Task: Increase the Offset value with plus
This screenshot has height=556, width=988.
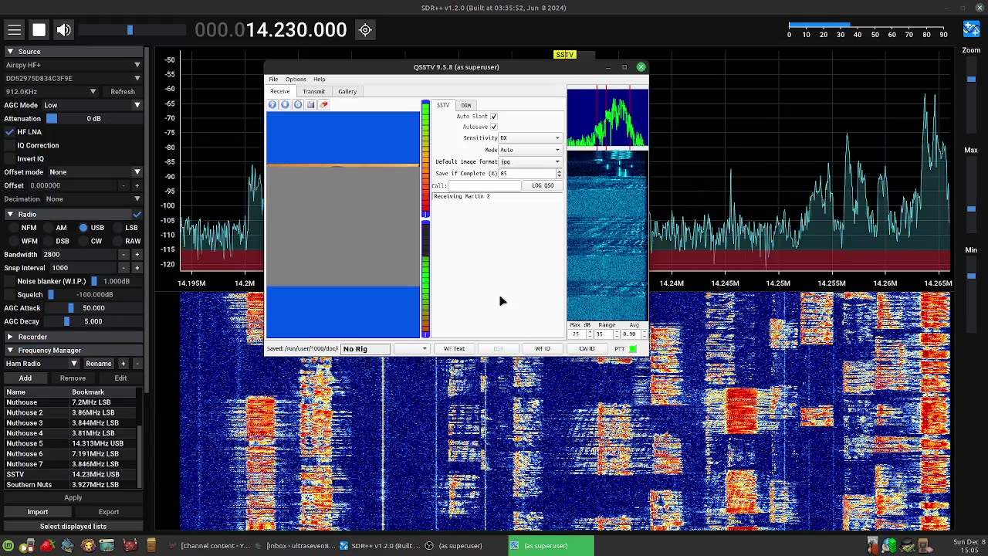Action: point(137,185)
